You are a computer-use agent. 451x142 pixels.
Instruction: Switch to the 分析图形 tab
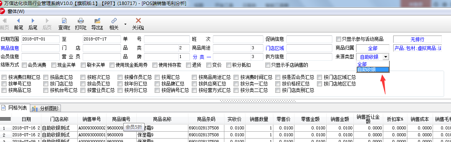tap(46, 108)
